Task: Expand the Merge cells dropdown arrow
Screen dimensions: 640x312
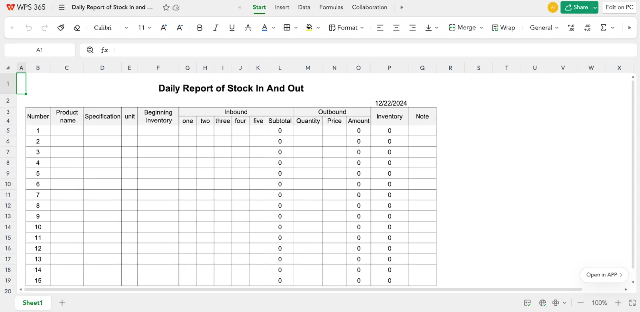Action: click(481, 28)
